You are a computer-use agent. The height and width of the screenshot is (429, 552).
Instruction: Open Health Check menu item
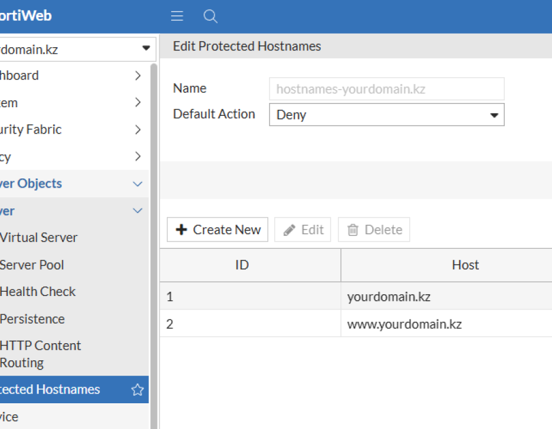coord(74,292)
